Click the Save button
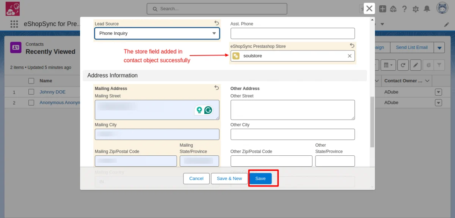This screenshot has width=455, height=218. (x=260, y=179)
